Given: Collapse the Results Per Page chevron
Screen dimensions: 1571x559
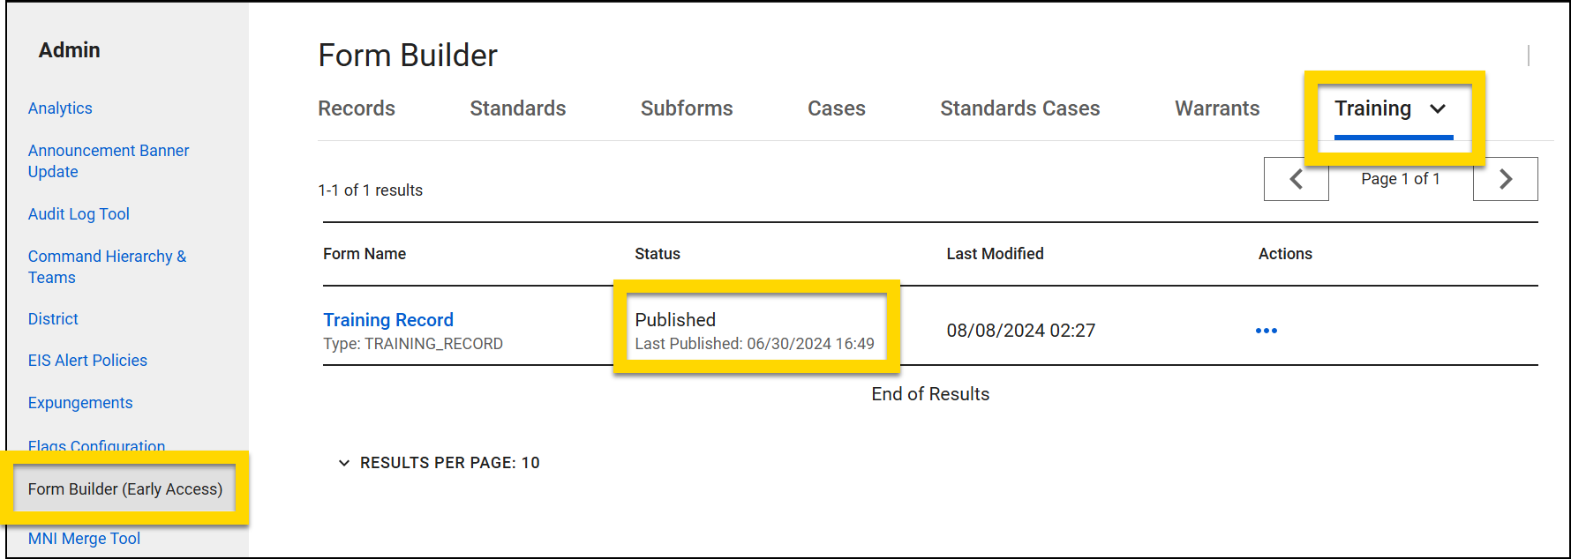Looking at the screenshot, I should tap(344, 462).
